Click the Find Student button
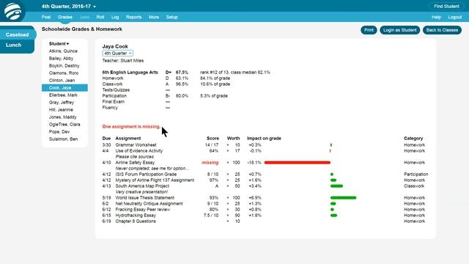This screenshot has height=264, width=469. [446, 7]
